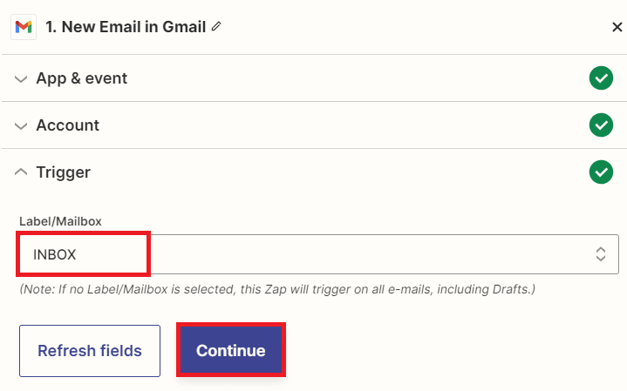Collapse the Trigger section chevron
Image resolution: width=627 pixels, height=391 pixels.
(21, 172)
